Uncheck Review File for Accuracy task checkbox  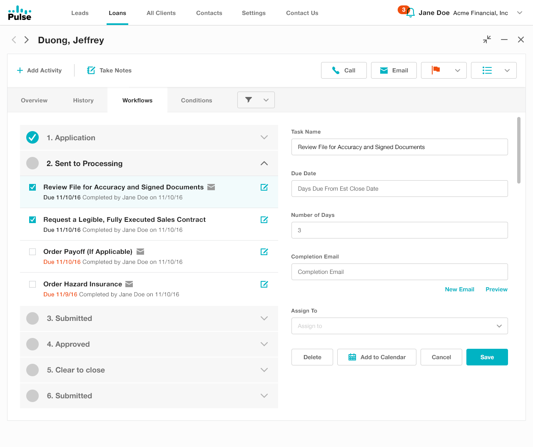(x=32, y=187)
